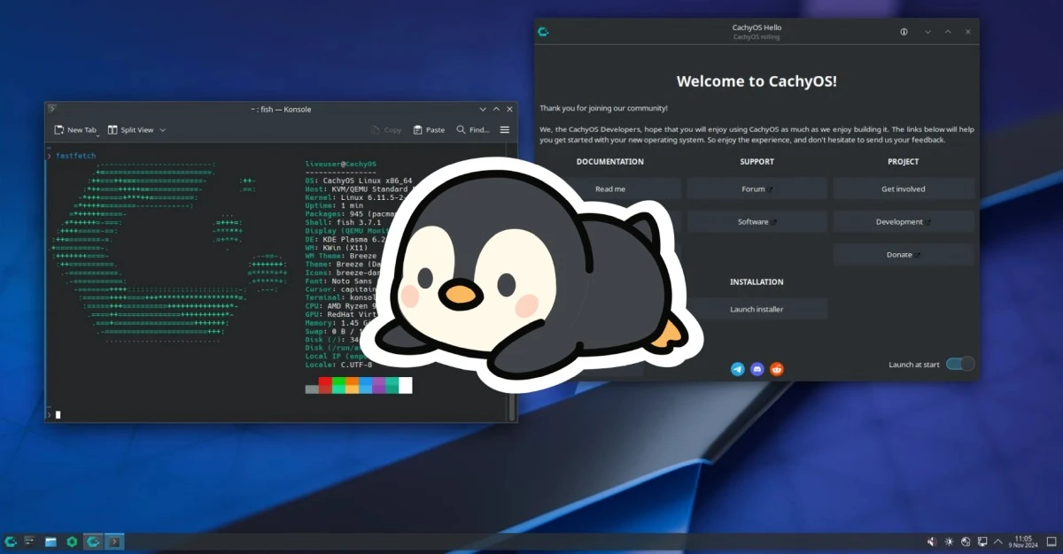Open the Software support link
The height and width of the screenshot is (554, 1063).
point(757,221)
